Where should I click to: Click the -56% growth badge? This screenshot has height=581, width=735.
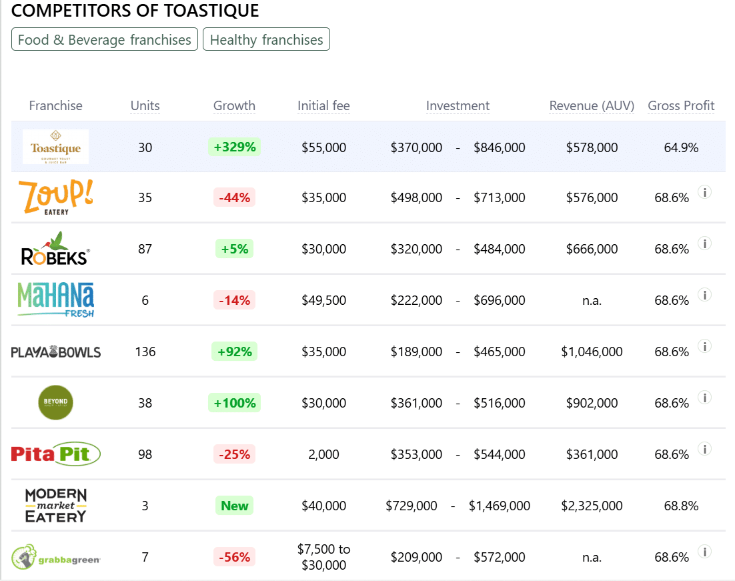tap(234, 557)
